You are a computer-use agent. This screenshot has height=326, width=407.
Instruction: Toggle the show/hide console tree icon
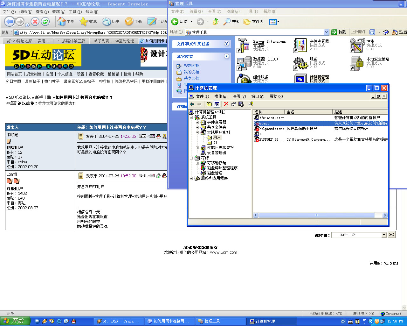click(217, 104)
